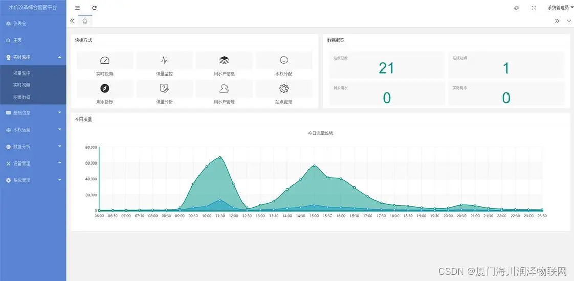Click the 实时监控 webcam icon in sidebar
Screen dimensions: 574x281
pyautogui.click(x=8, y=57)
